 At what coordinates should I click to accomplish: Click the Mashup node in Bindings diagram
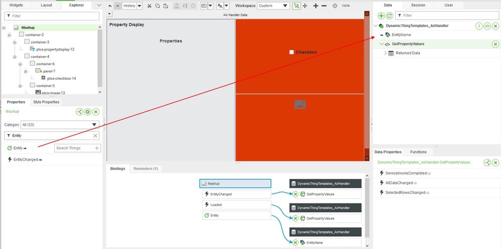tap(235, 183)
